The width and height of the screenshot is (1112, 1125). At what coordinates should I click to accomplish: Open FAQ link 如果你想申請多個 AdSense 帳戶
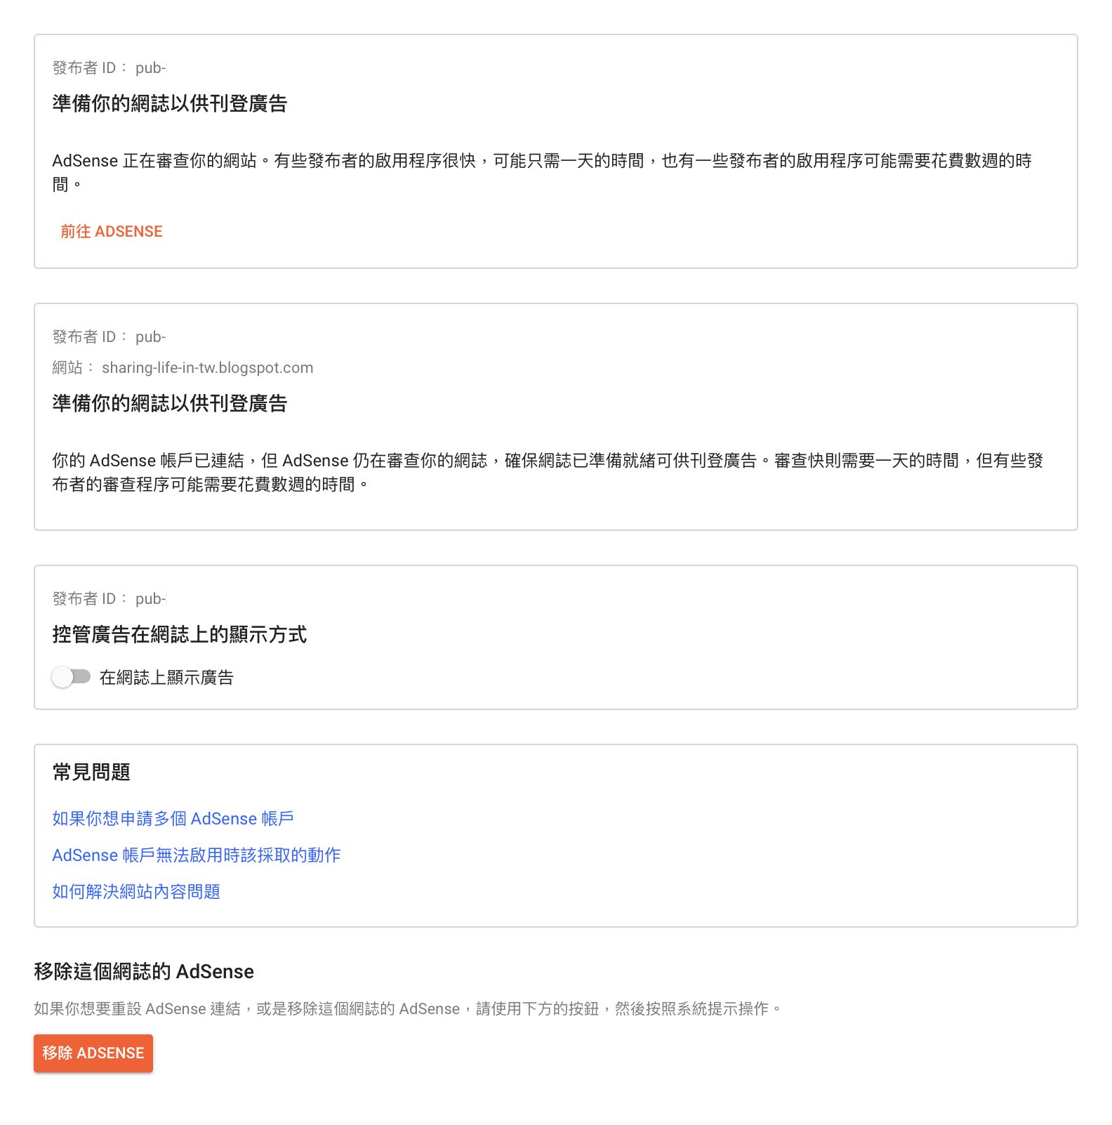click(173, 819)
